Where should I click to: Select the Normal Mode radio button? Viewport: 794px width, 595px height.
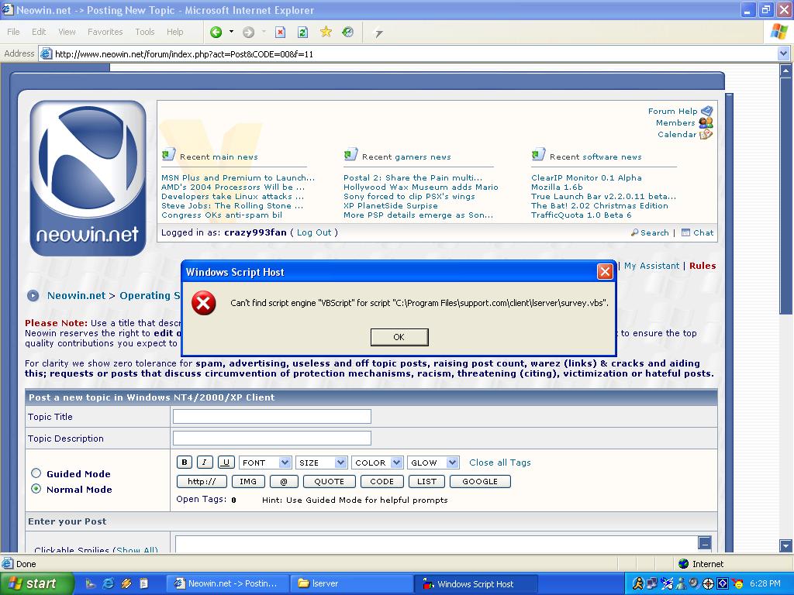[x=36, y=489]
